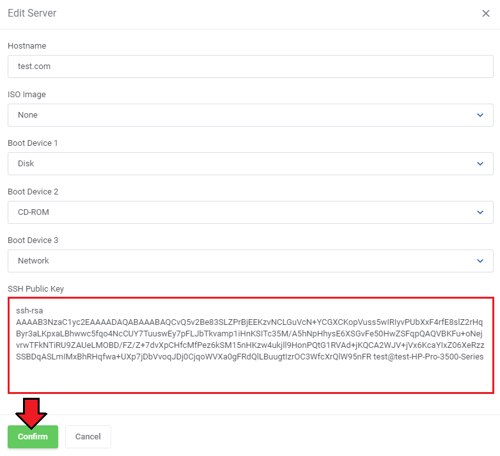
Task: Click the Hostname field label
Action: click(27, 46)
